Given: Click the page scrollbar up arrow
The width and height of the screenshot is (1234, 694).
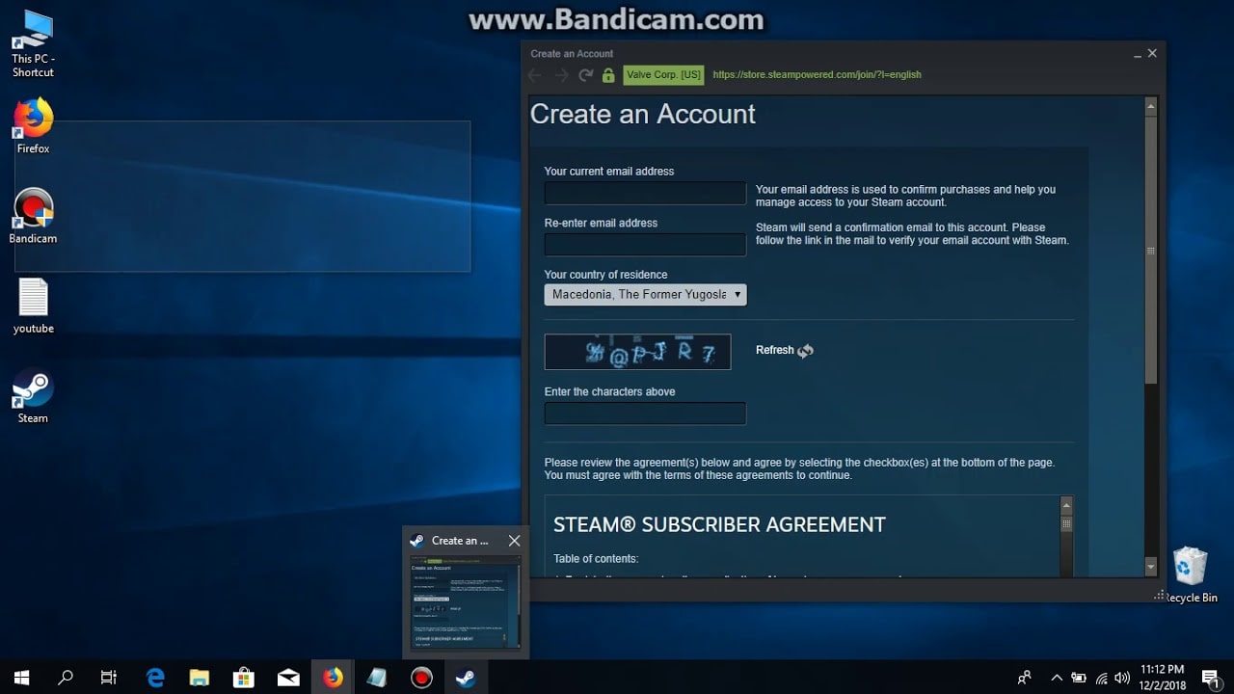Looking at the screenshot, I should tap(1150, 105).
